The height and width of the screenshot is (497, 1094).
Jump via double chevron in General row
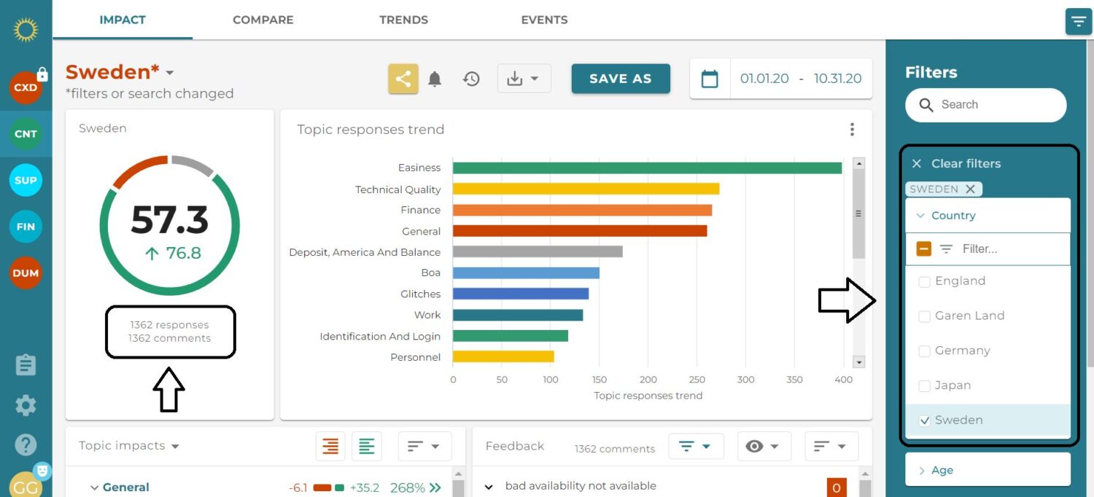tap(435, 488)
